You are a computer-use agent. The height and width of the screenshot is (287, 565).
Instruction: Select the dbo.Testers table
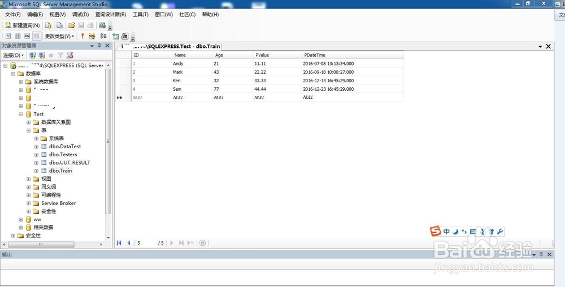pyautogui.click(x=63, y=154)
